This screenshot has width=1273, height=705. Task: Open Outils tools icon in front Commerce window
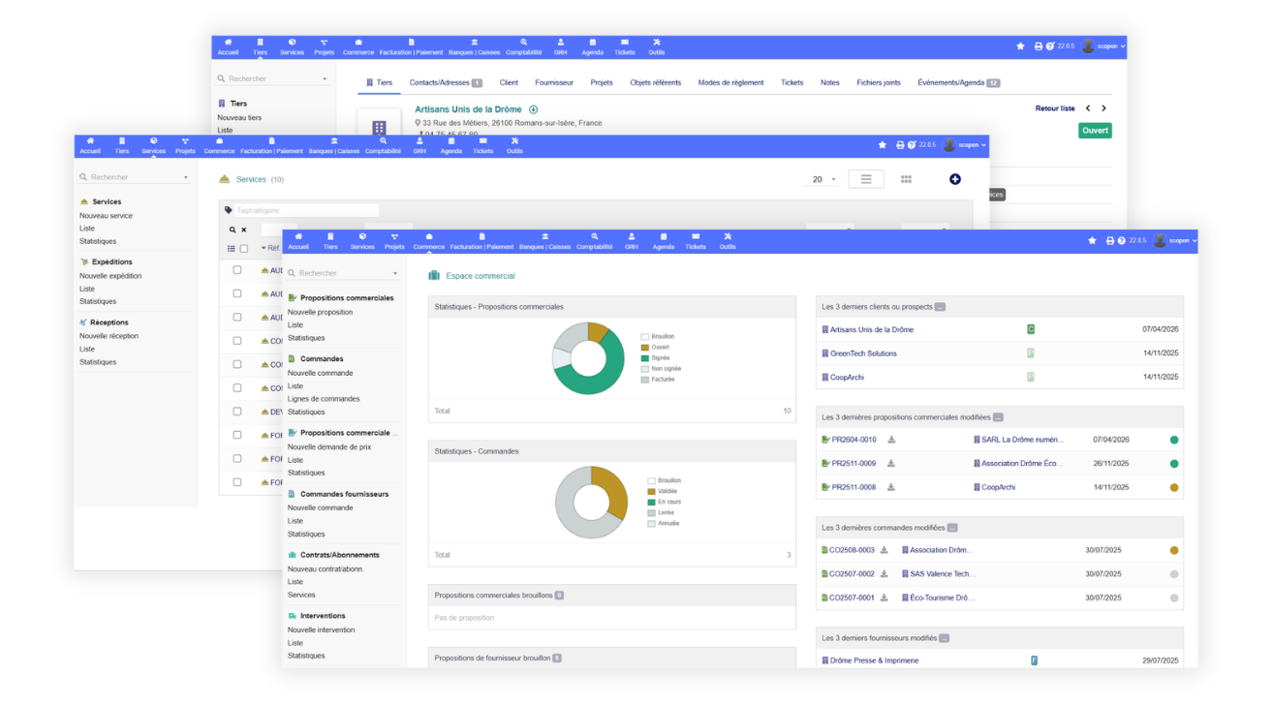pyautogui.click(x=728, y=236)
